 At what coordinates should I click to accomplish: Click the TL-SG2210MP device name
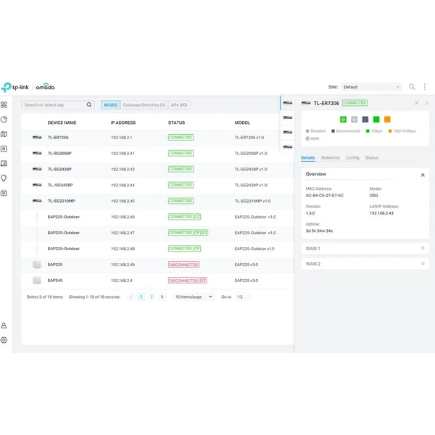coord(62,201)
